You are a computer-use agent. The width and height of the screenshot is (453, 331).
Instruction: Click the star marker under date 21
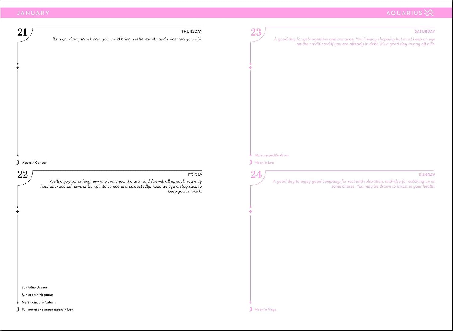coord(18,68)
